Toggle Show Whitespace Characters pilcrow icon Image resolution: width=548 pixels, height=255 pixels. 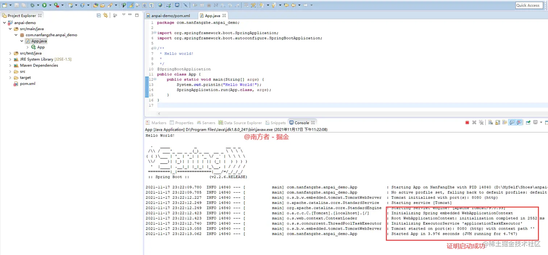click(151, 5)
